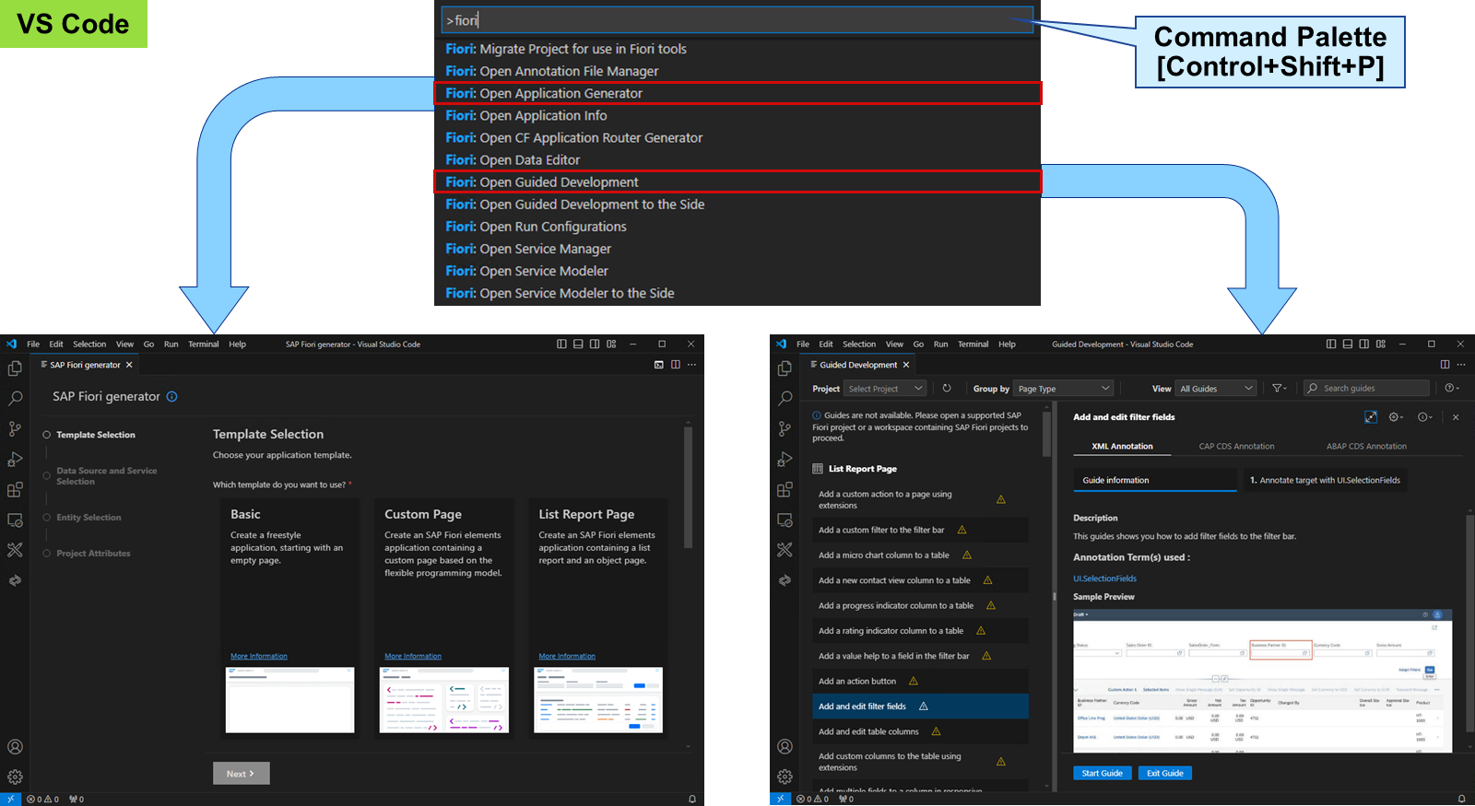Select Project Attributes wizard step
Screen dimensions: 1475x806
(87, 554)
